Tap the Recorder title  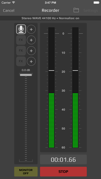tap(50, 10)
